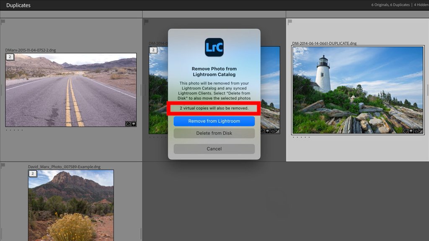Expand stack badge on David_Marx mountain photo

click(x=33, y=174)
